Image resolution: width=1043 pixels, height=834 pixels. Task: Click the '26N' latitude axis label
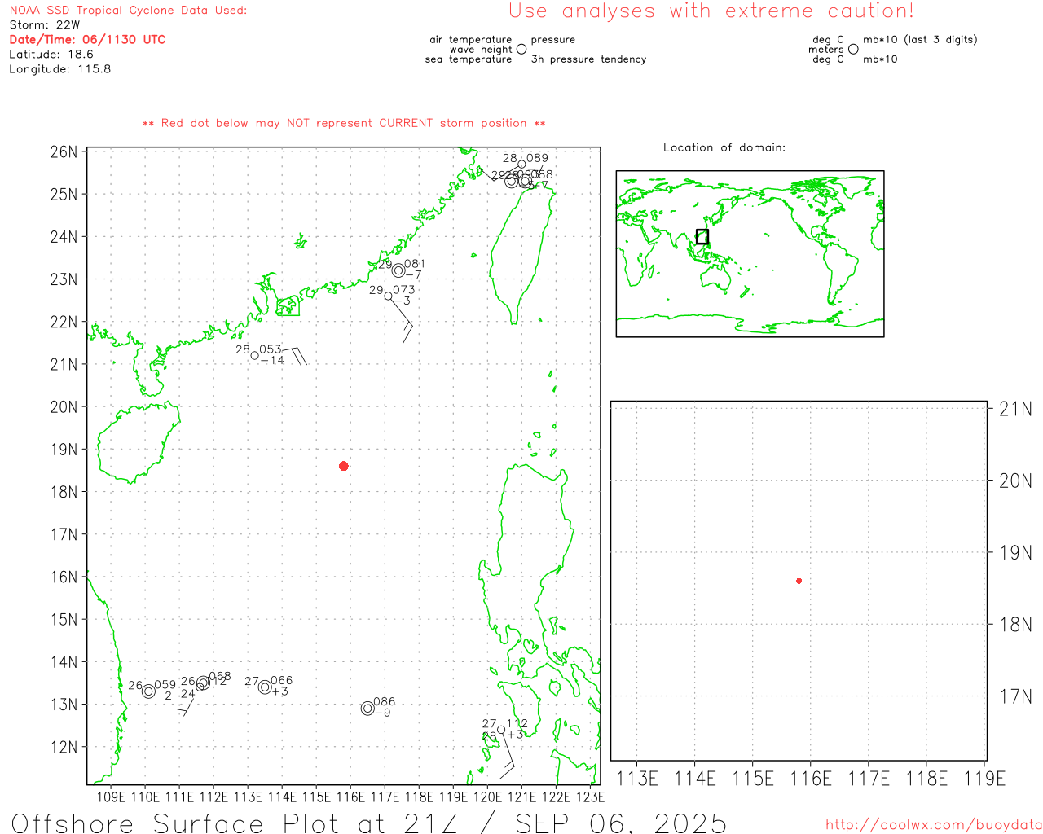pos(64,151)
